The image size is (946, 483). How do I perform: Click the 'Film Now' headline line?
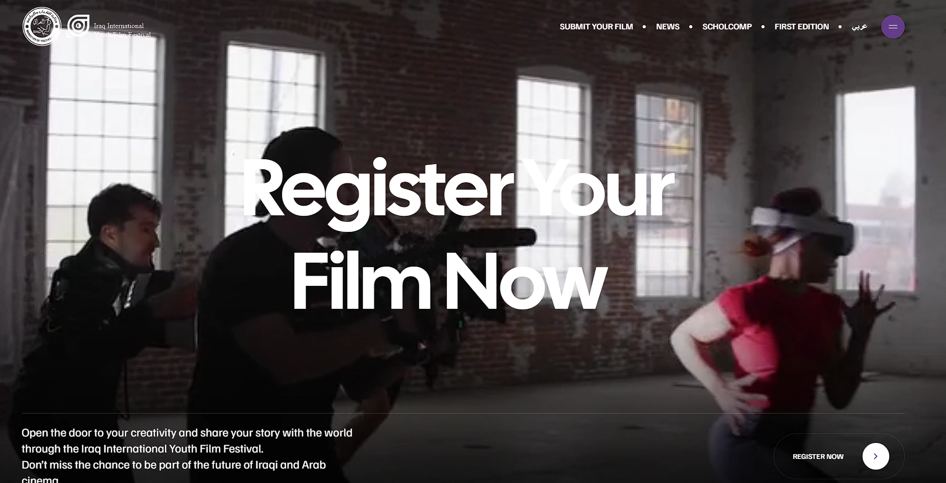pos(448,281)
